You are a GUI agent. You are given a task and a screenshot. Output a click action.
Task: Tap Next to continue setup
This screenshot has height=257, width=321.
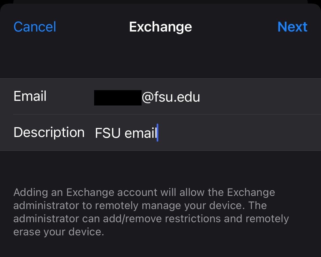point(292,27)
